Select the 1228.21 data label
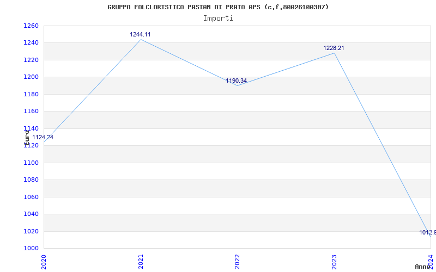436x272 pixels. [x=334, y=48]
